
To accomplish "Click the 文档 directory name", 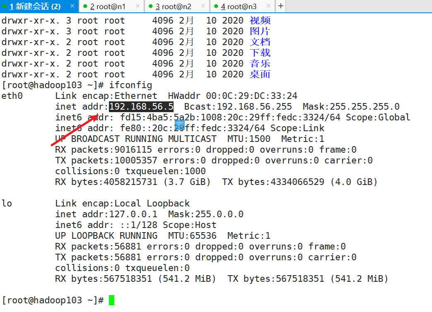I will [x=260, y=42].
